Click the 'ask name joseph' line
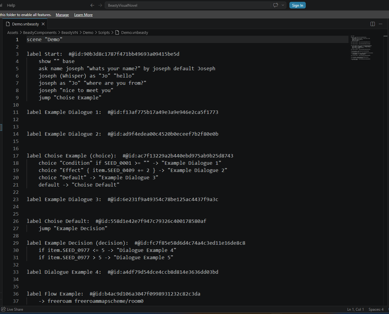 (127, 68)
